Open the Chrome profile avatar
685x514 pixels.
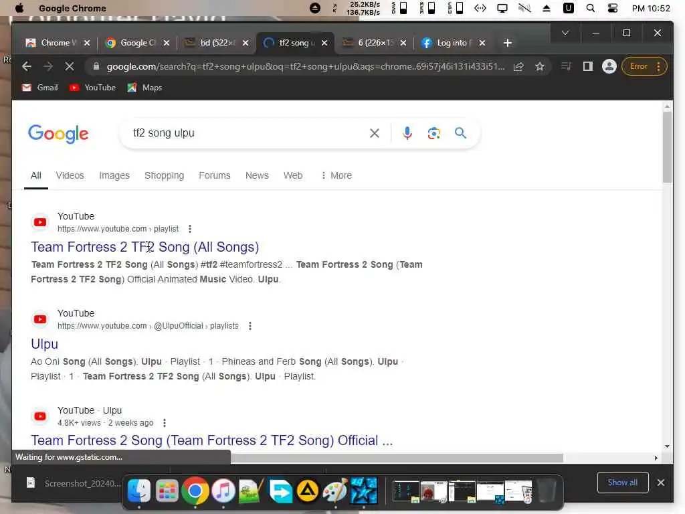pyautogui.click(x=609, y=66)
